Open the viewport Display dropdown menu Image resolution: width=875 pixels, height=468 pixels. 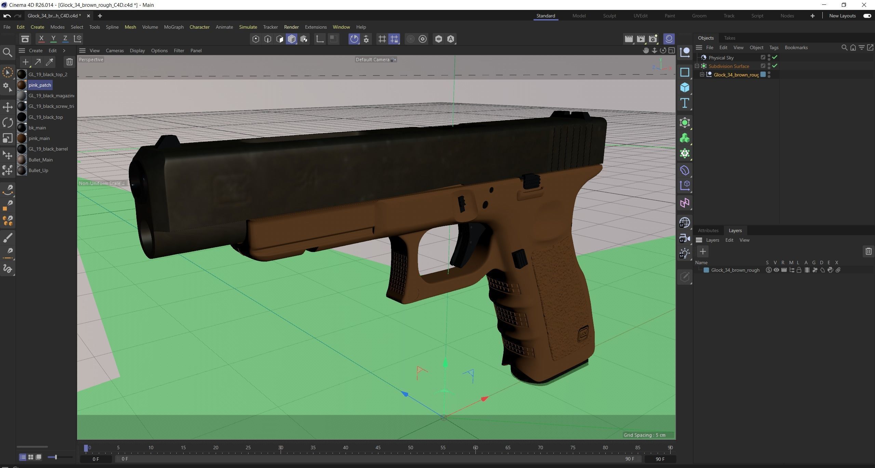coord(137,51)
